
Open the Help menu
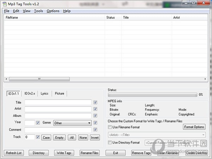pyautogui.click(x=67, y=11)
